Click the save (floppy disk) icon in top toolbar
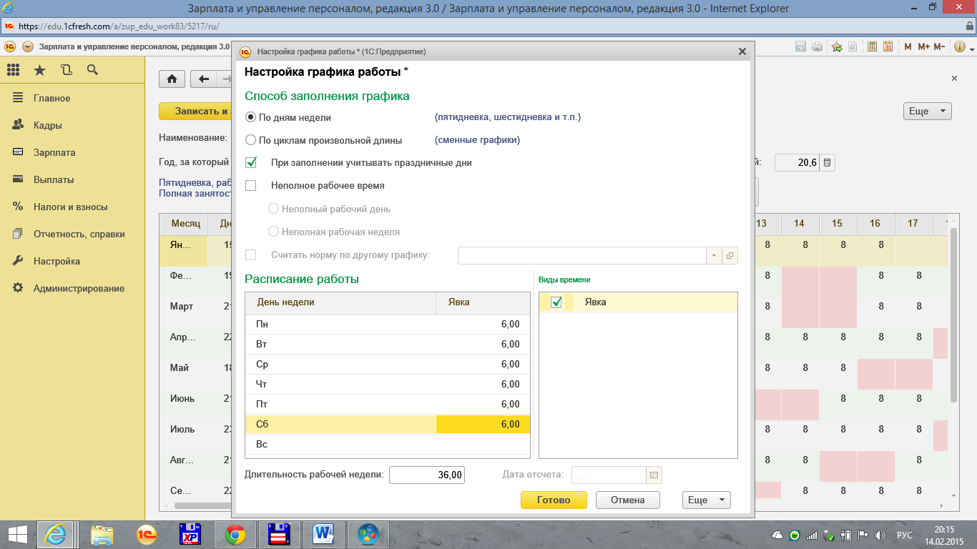The width and height of the screenshot is (977, 549). click(801, 46)
